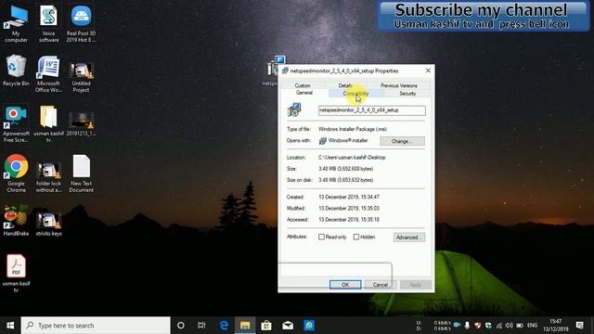Click the Location path C:\Users\usman kashif\Desktop
The height and width of the screenshot is (334, 594).
pos(352,158)
